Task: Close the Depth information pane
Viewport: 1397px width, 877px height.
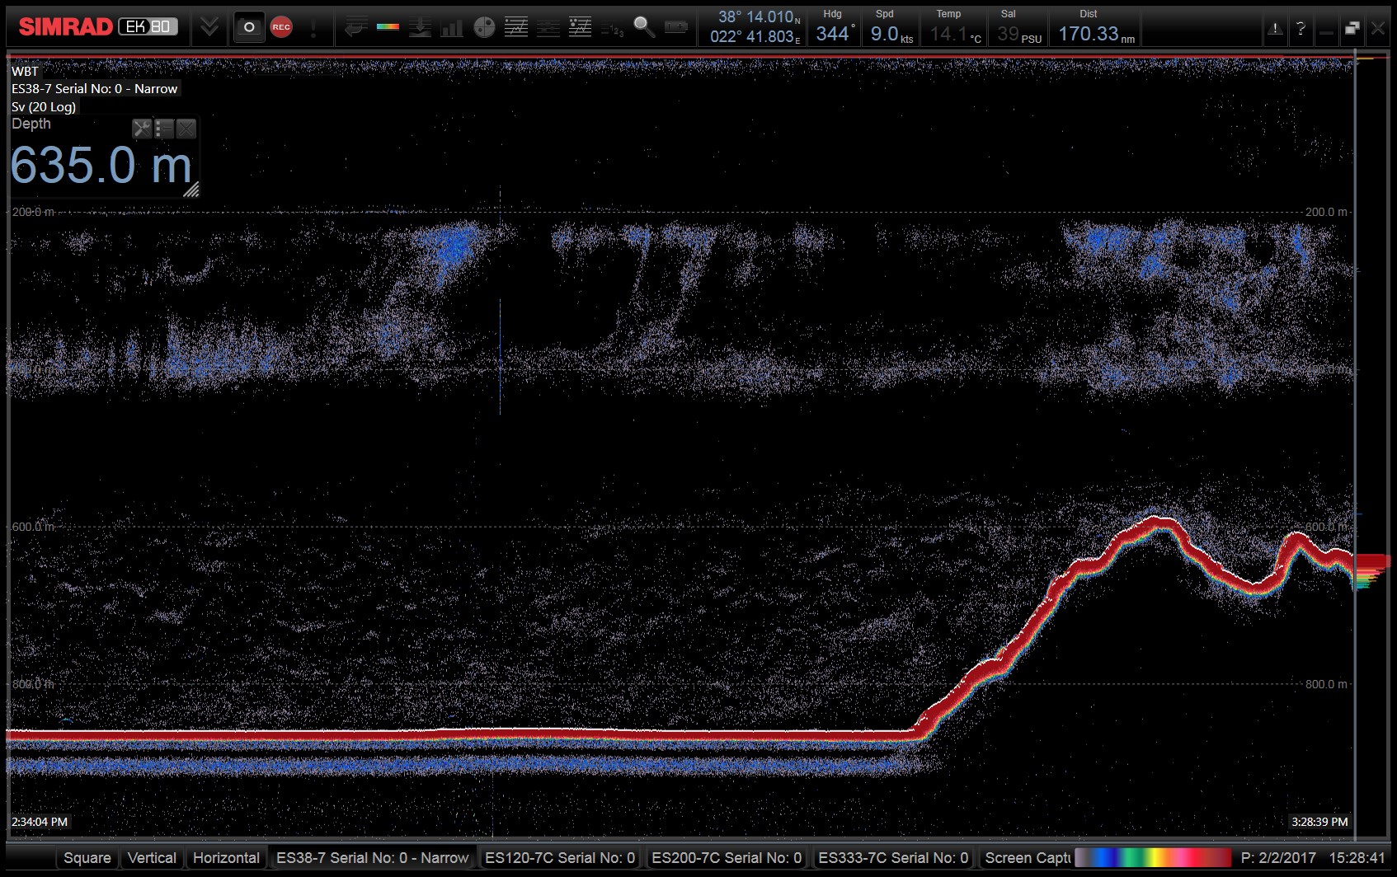Action: pos(186,129)
